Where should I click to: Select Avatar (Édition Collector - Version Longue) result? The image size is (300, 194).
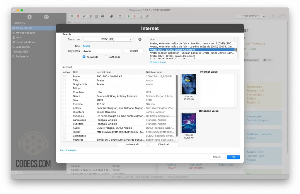(x=192, y=53)
